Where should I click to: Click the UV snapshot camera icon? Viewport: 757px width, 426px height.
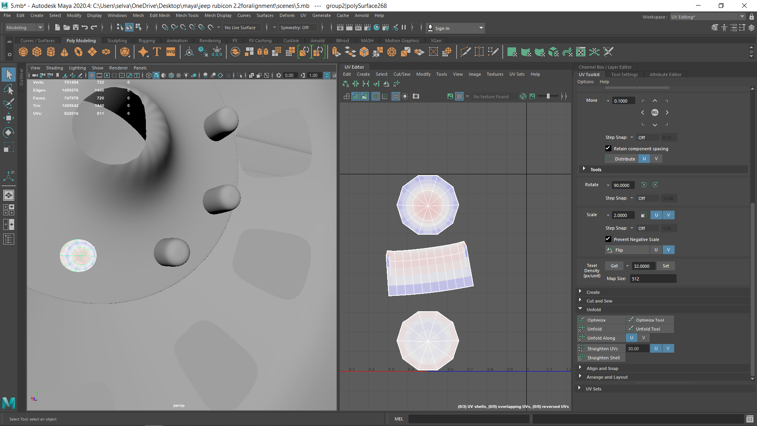416,96
